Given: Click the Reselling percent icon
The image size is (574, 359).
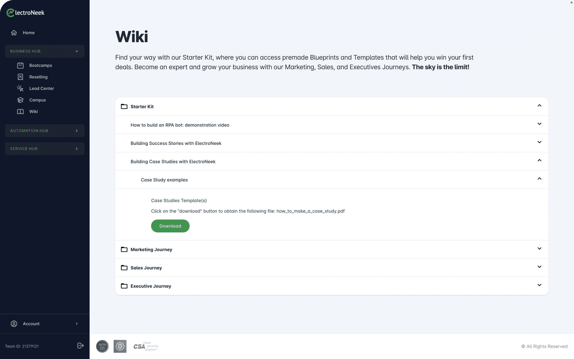Looking at the screenshot, I should tap(20, 77).
